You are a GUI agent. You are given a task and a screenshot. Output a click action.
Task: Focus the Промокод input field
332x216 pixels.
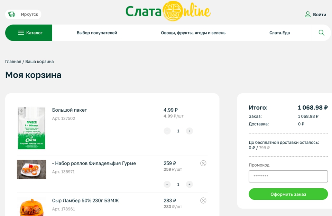288,176
